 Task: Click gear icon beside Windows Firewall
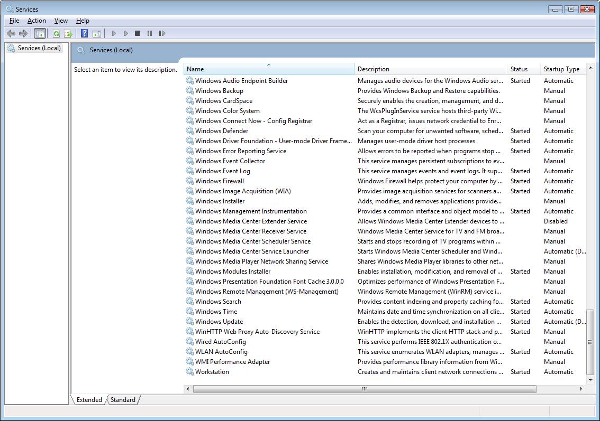(x=190, y=181)
